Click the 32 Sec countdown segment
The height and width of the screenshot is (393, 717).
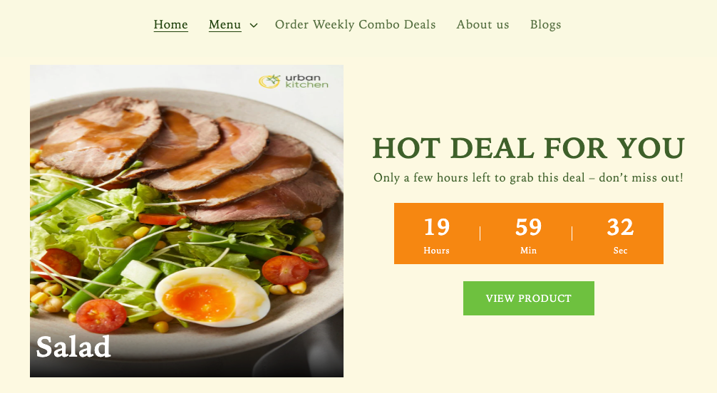tap(621, 235)
